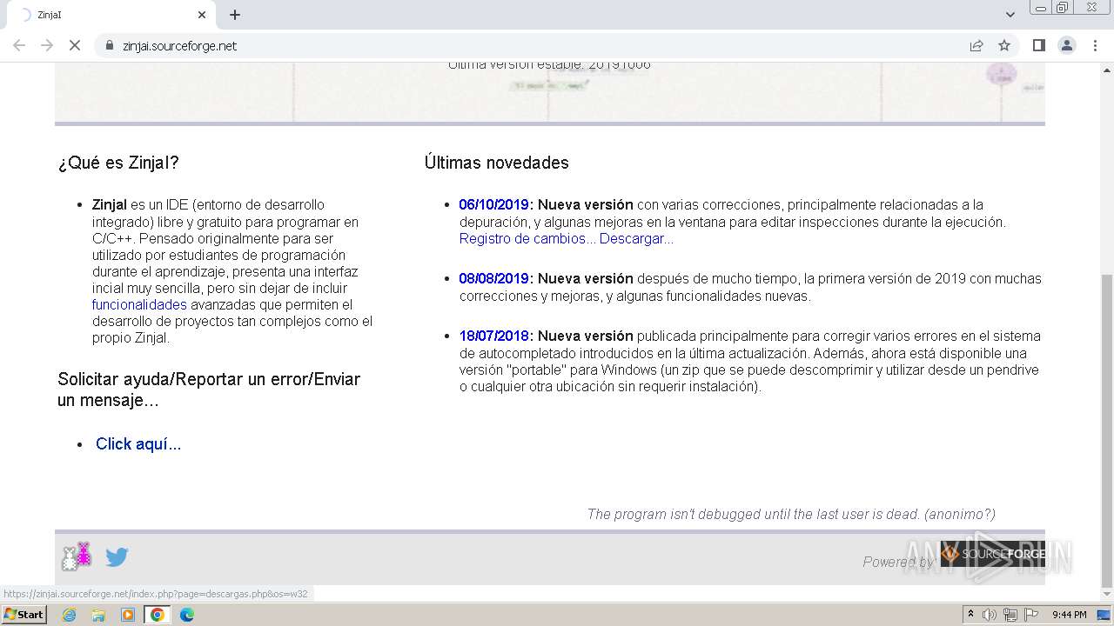Open the Chrome three-dot menu
1114x626 pixels.
[x=1094, y=45]
